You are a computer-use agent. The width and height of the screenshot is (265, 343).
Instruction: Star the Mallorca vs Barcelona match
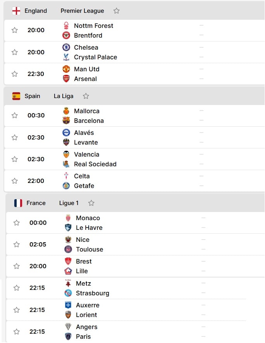click(15, 115)
